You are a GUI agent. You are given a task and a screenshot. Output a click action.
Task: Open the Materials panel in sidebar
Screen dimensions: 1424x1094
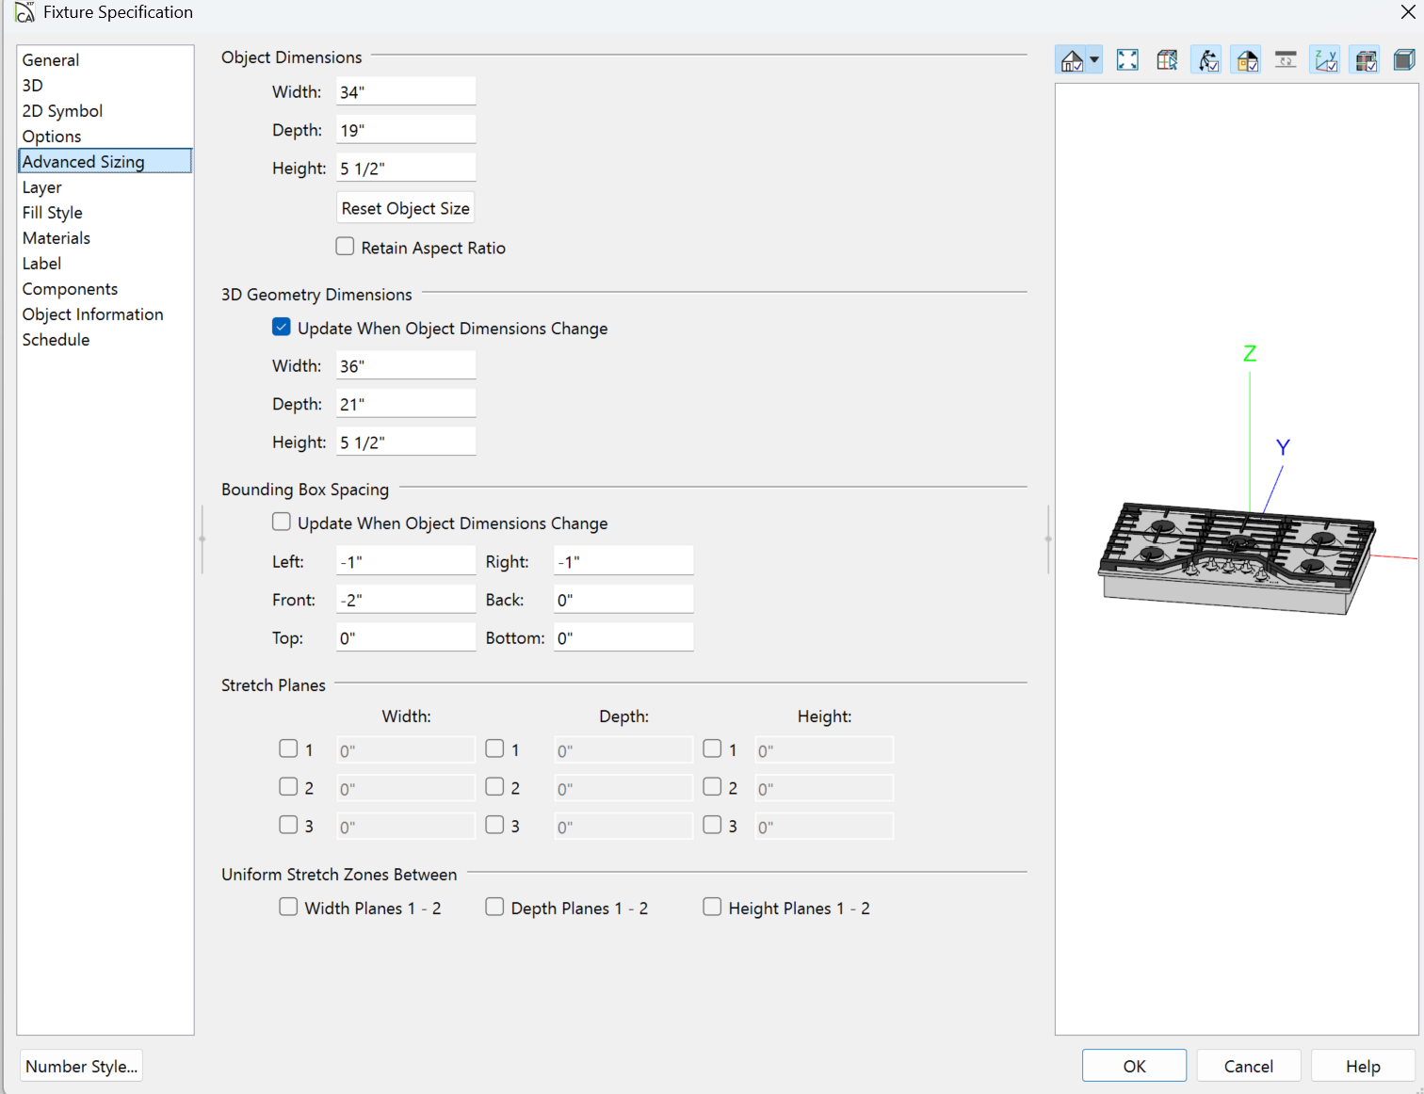(57, 238)
